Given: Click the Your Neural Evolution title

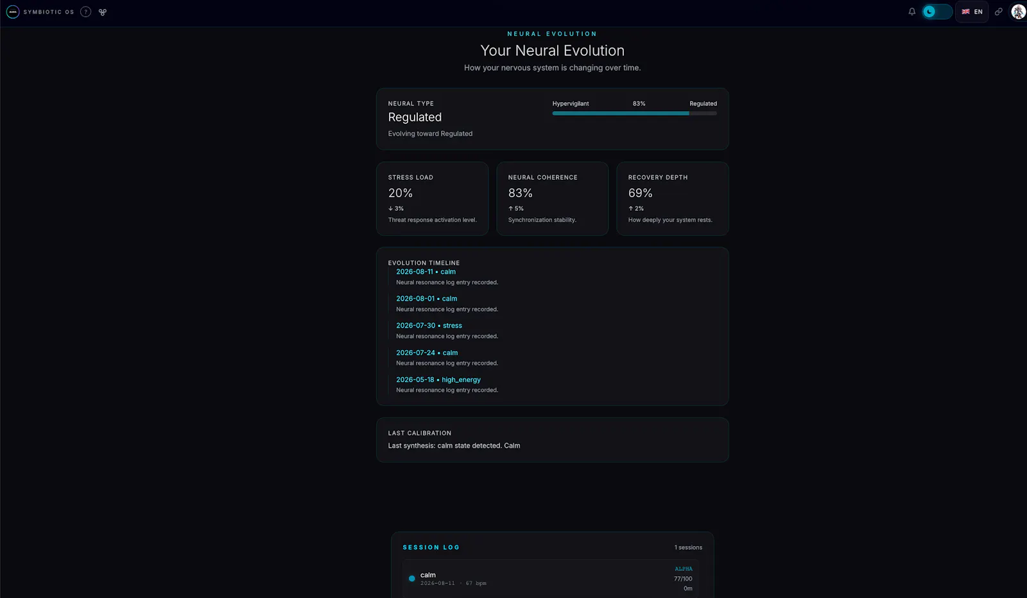Looking at the screenshot, I should 553,51.
